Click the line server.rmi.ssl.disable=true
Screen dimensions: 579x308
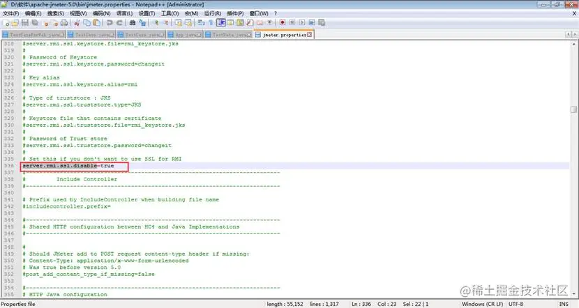pos(68,166)
